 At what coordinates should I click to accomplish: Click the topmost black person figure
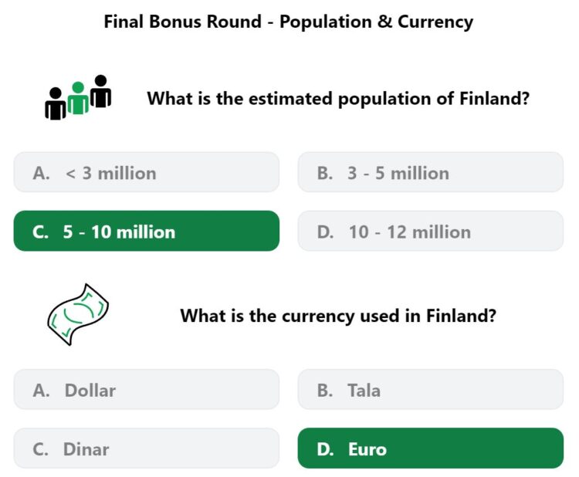pyautogui.click(x=100, y=91)
